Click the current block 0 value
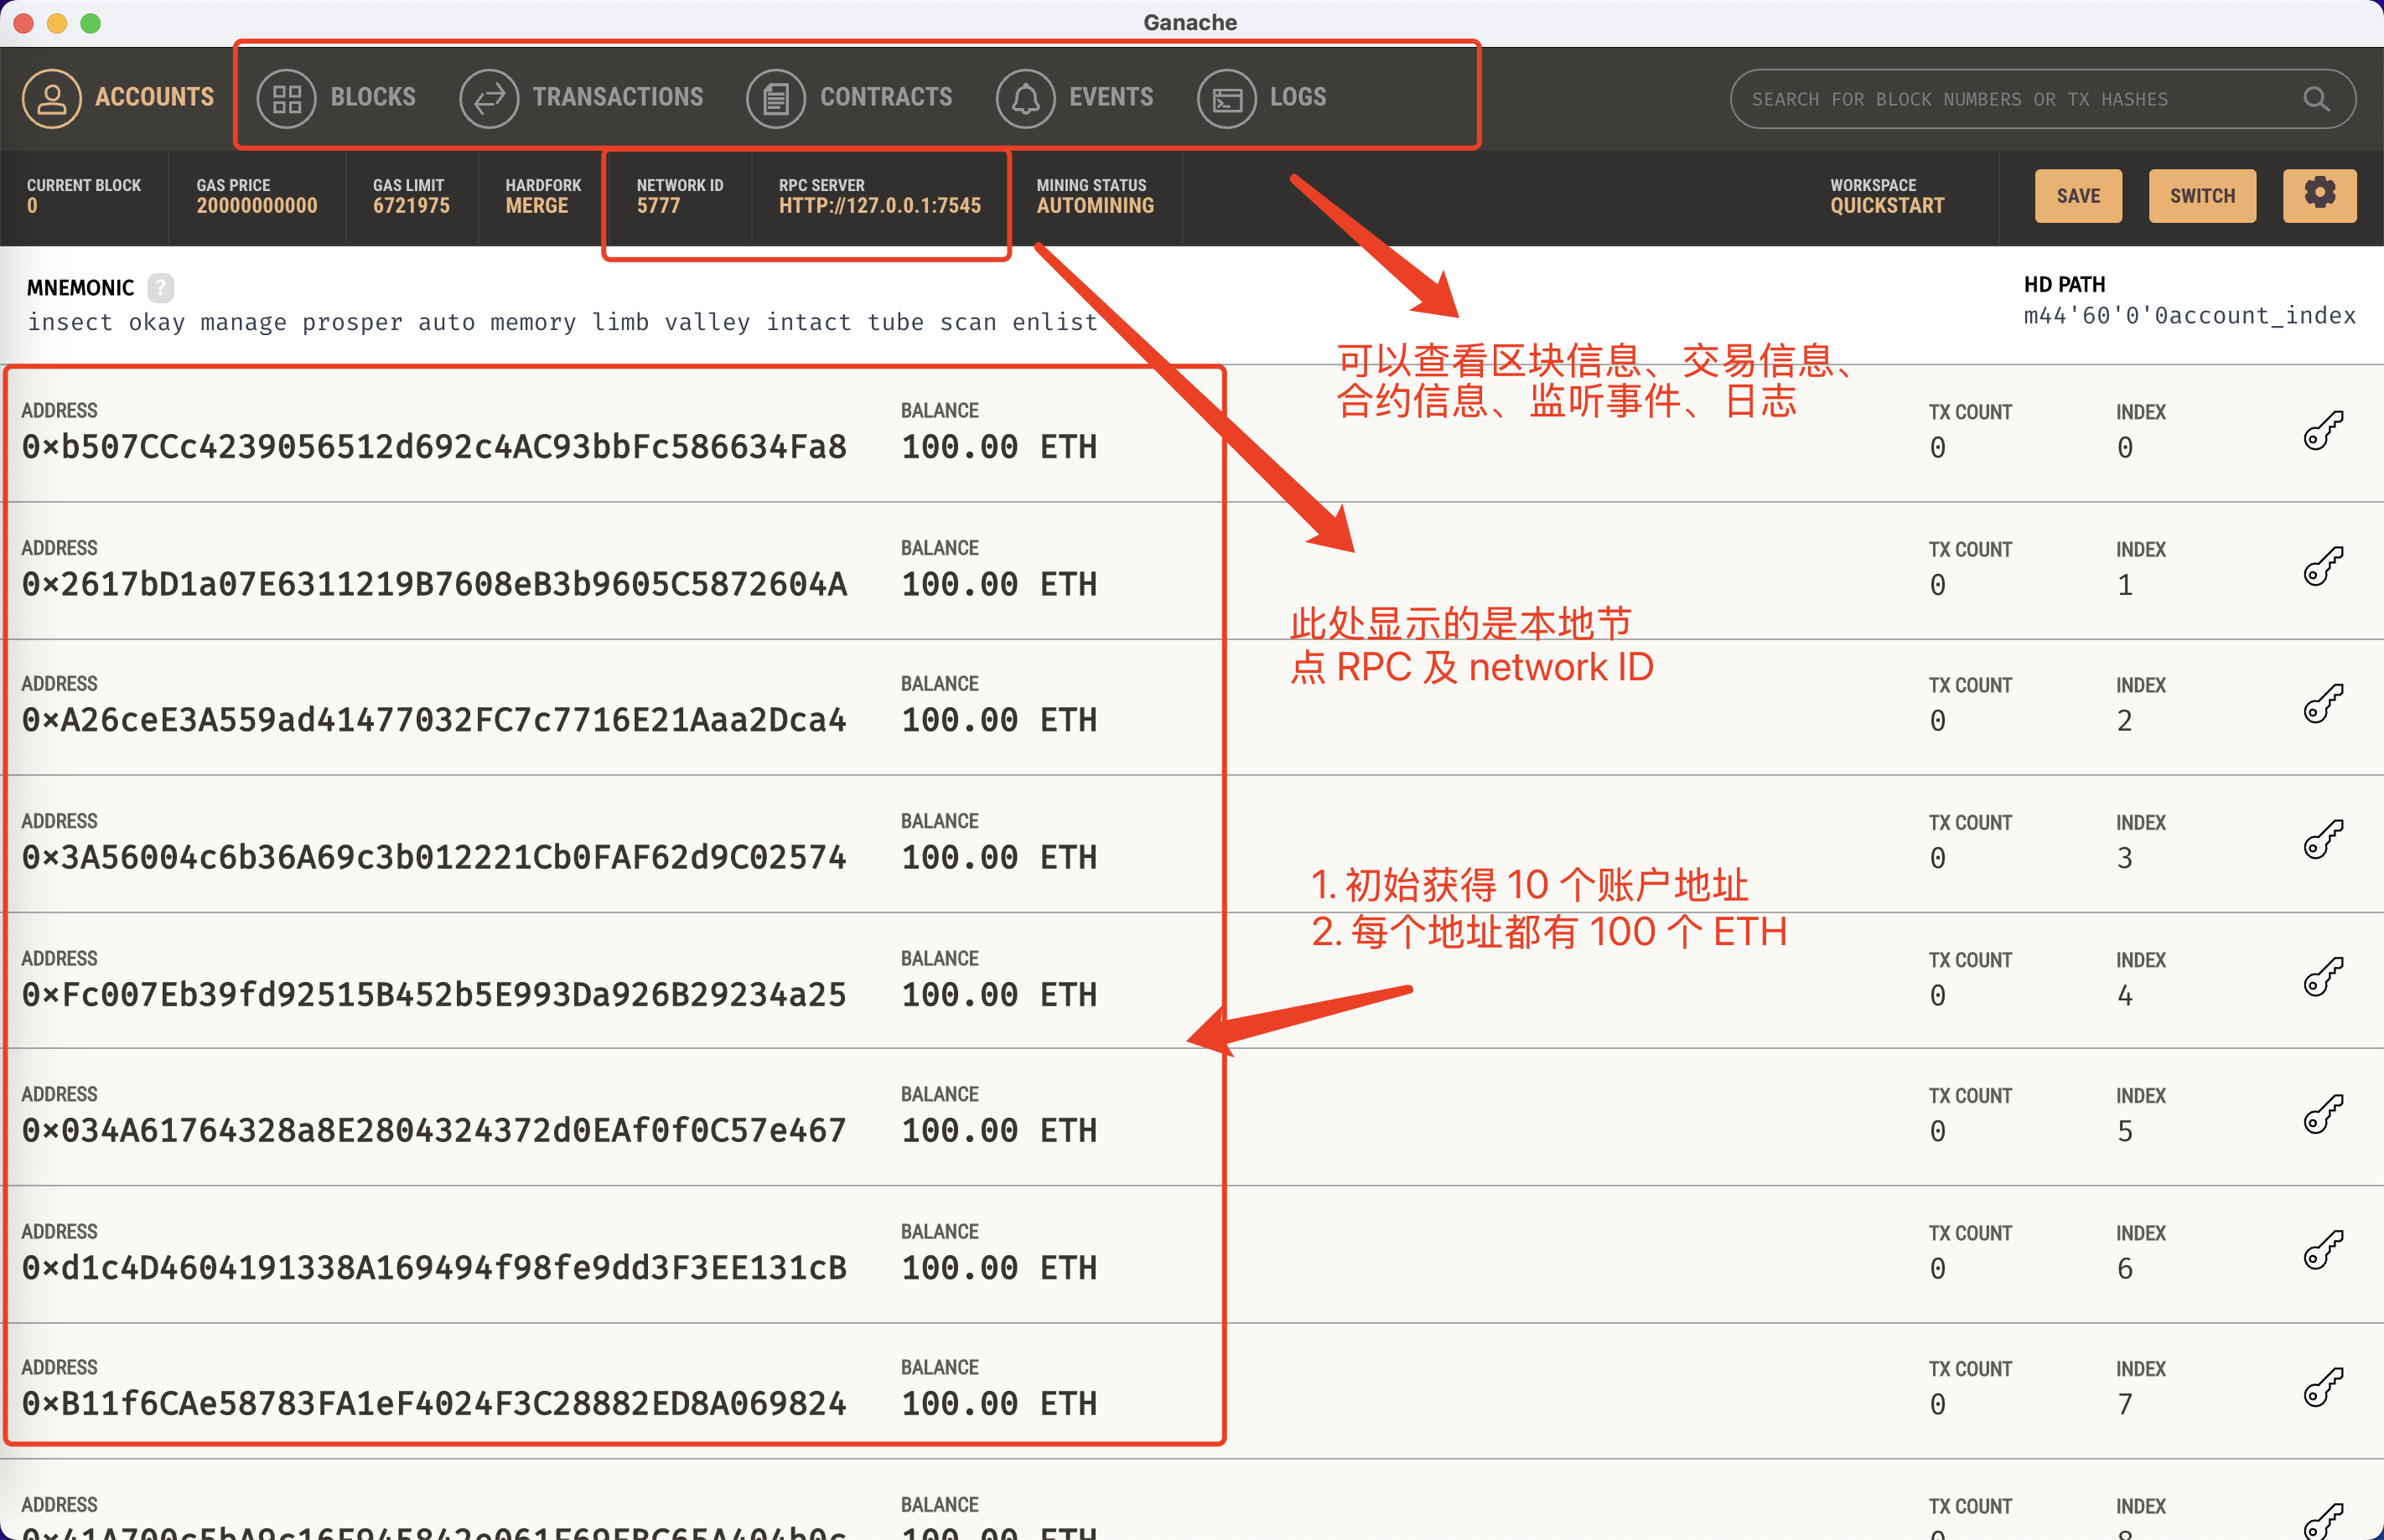 point(32,206)
